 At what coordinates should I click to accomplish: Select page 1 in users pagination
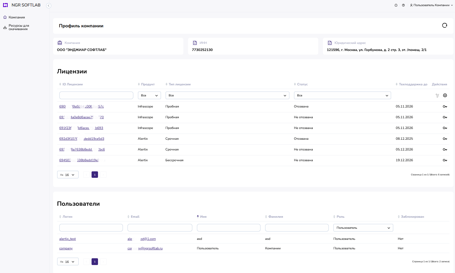pos(95,262)
